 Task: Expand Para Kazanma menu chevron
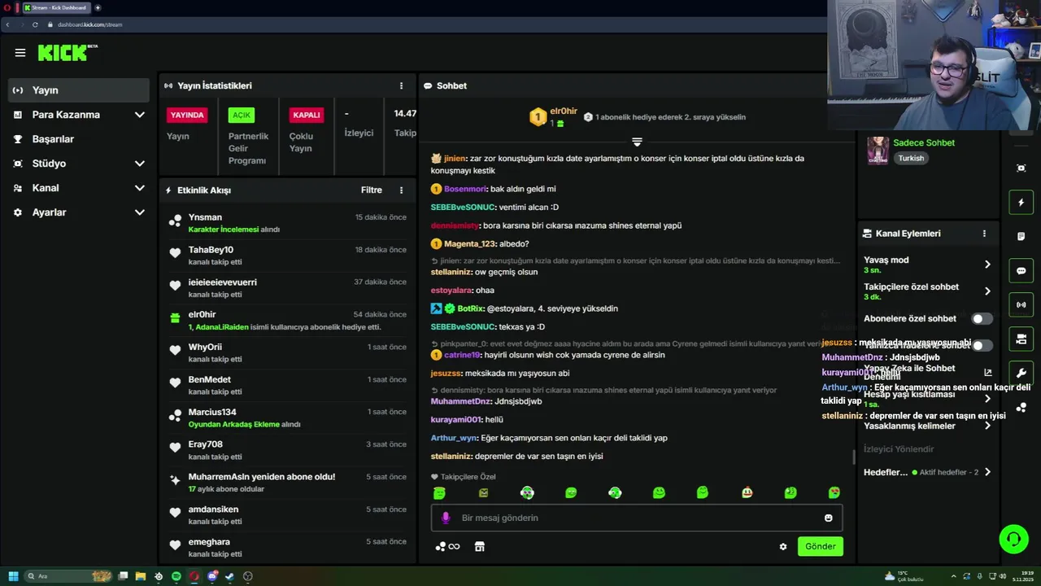pos(139,115)
